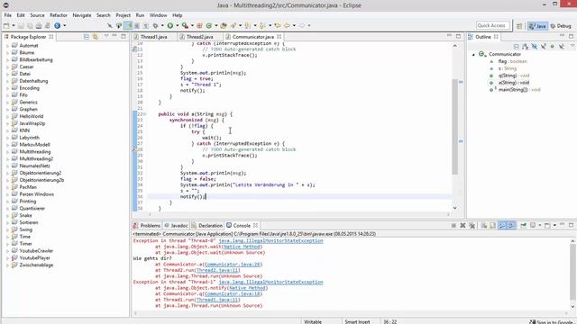The height and width of the screenshot is (324, 577).
Task: Switch to the Debug perspective
Action: 561,26
